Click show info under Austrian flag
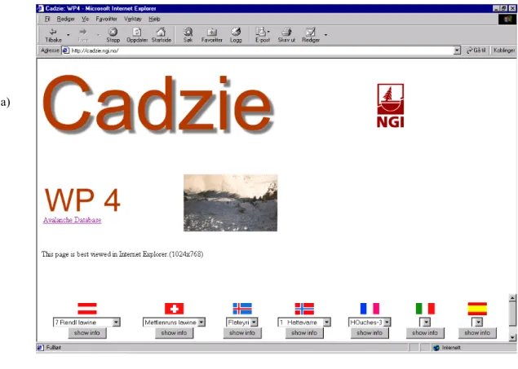The width and height of the screenshot is (518, 369). pos(87,333)
